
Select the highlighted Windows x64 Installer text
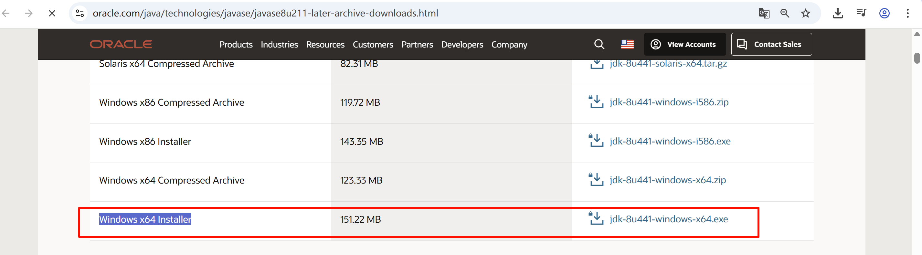(x=145, y=219)
